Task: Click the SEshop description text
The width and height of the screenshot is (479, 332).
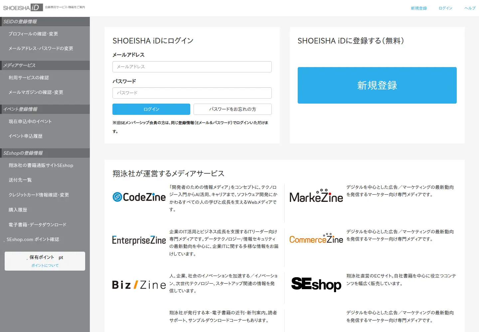Action: tap(401, 280)
